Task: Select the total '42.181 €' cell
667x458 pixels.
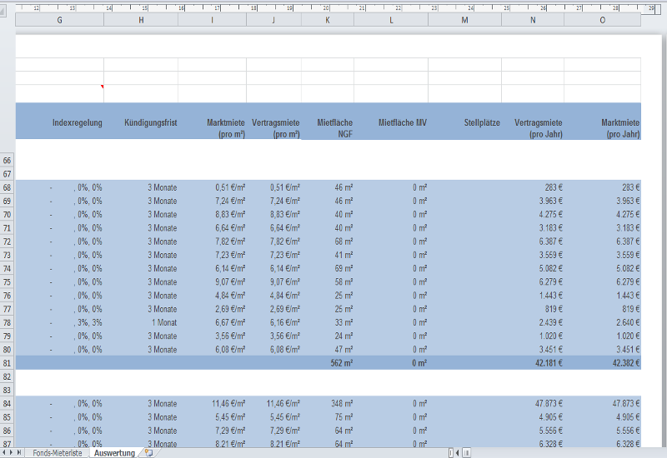Action: 533,363
